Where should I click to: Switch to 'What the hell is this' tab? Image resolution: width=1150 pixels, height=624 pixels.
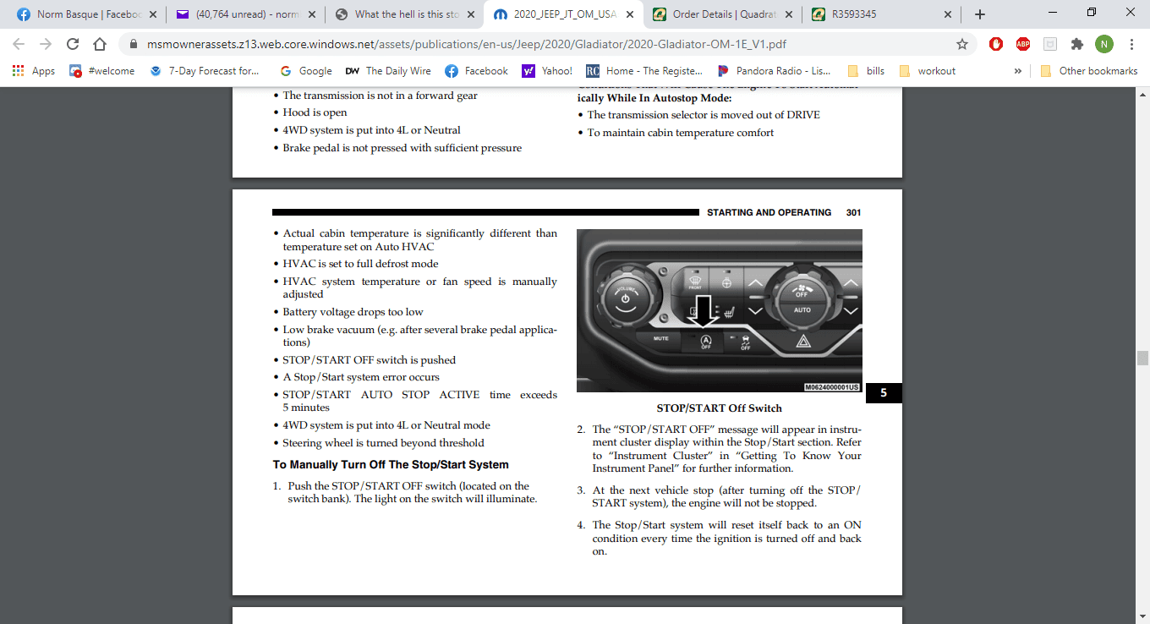(x=397, y=14)
